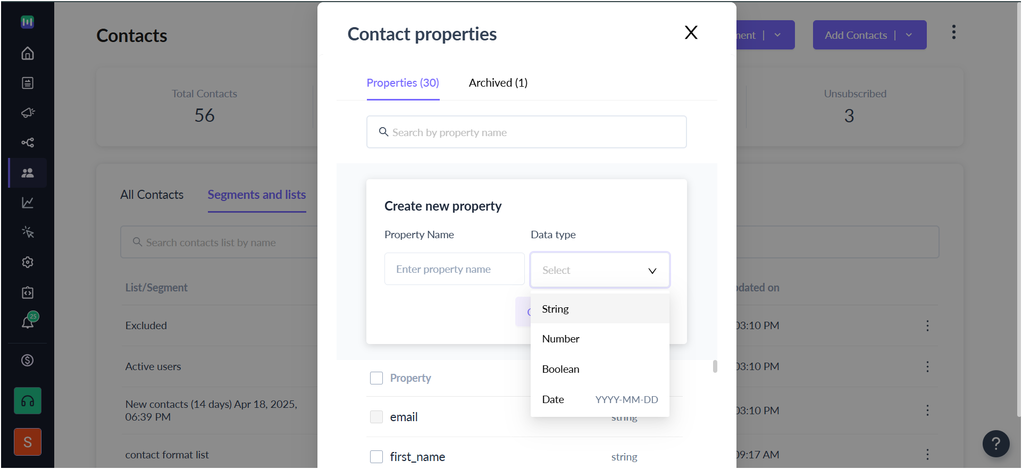The image size is (1022, 469).
Task: Click the help question mark bubble
Action: 996,443
